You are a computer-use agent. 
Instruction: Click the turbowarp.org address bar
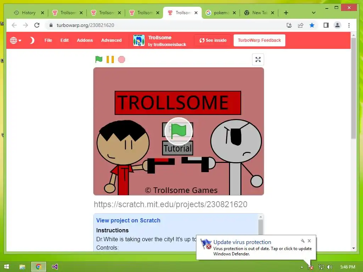(x=85, y=25)
